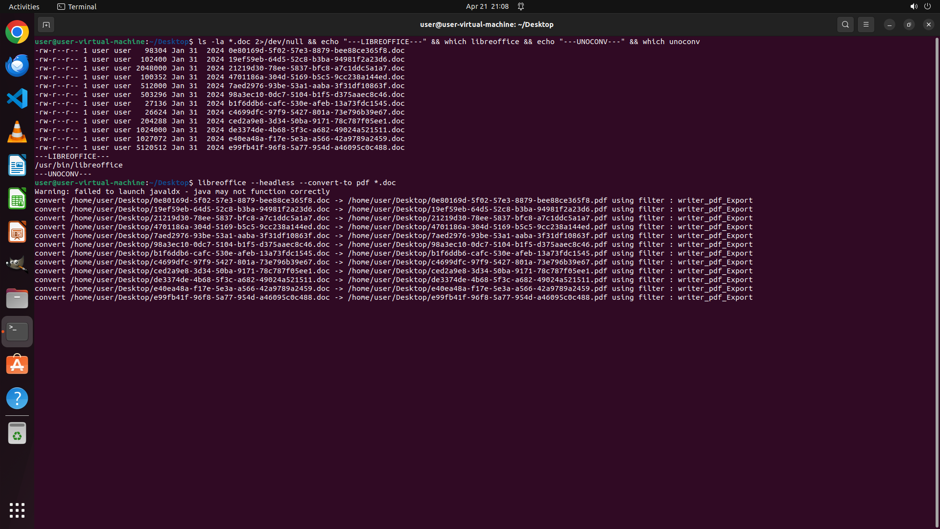
Task: Launch GIMP image editor from dock
Action: point(17,264)
